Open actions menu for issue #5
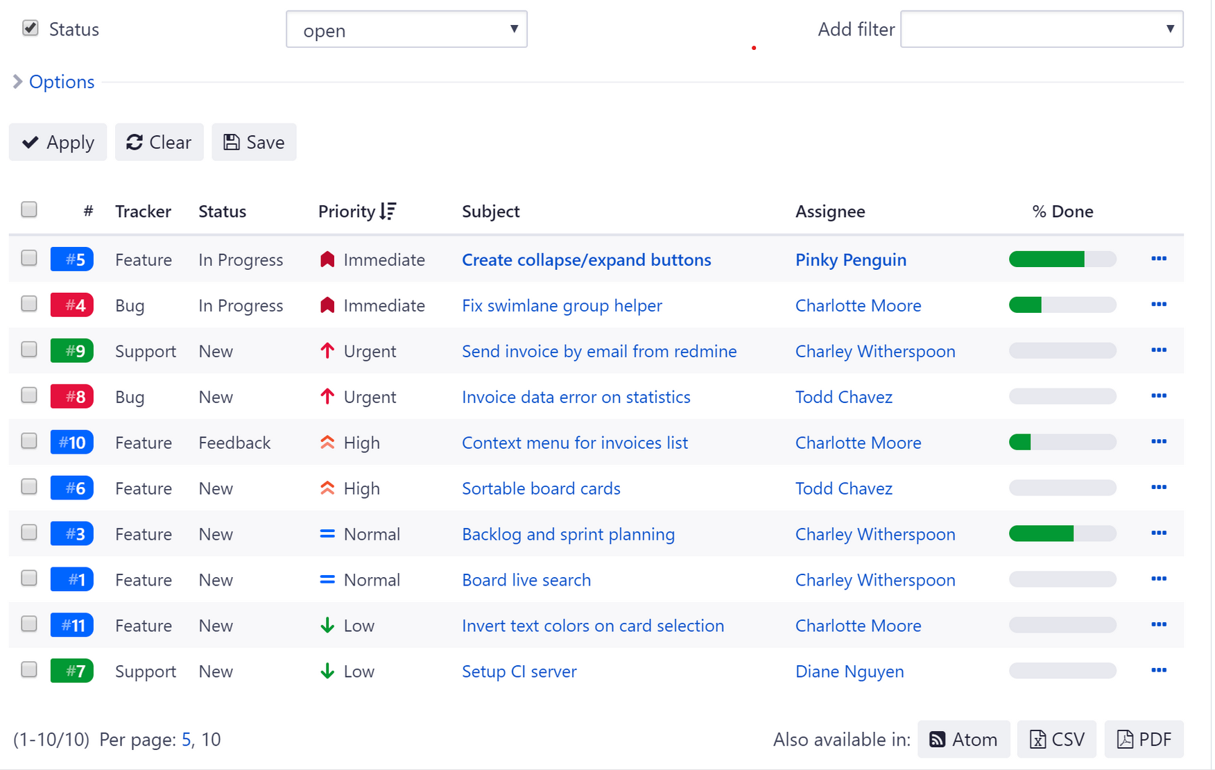The height and width of the screenshot is (770, 1215). [1158, 259]
